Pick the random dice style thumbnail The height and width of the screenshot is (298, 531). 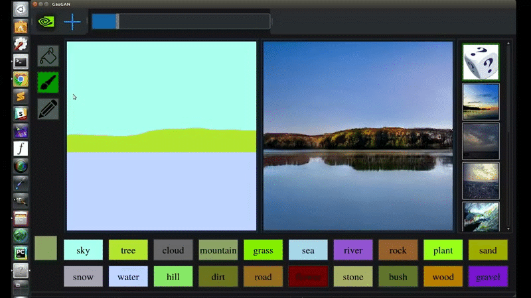click(481, 62)
